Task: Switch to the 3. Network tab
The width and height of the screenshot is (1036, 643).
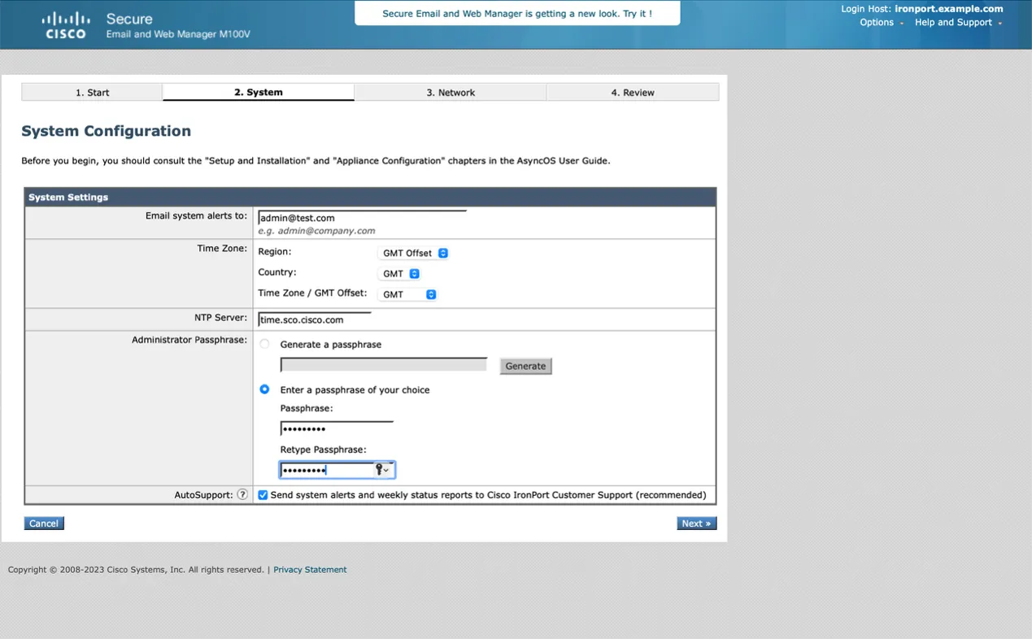Action: pyautogui.click(x=451, y=93)
